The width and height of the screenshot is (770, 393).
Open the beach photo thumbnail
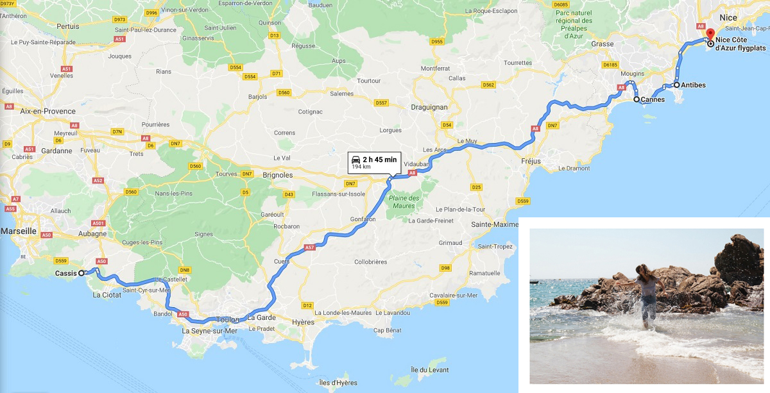[x=647, y=306]
